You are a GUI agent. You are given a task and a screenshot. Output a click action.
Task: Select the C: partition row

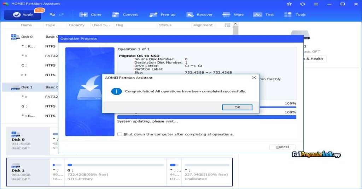[30, 65]
